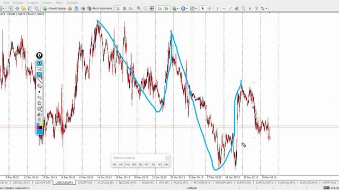Select the H1 timeframe button
The image size is (339, 190).
(140, 165)
